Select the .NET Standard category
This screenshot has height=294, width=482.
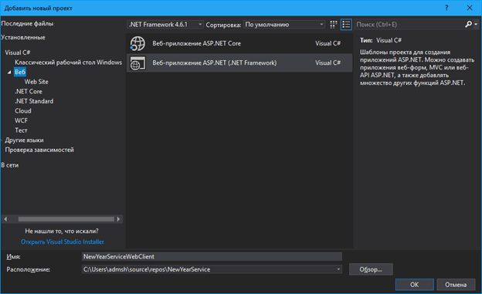point(34,101)
